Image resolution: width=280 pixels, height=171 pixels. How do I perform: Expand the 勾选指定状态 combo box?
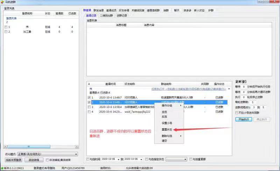[x=185, y=159]
